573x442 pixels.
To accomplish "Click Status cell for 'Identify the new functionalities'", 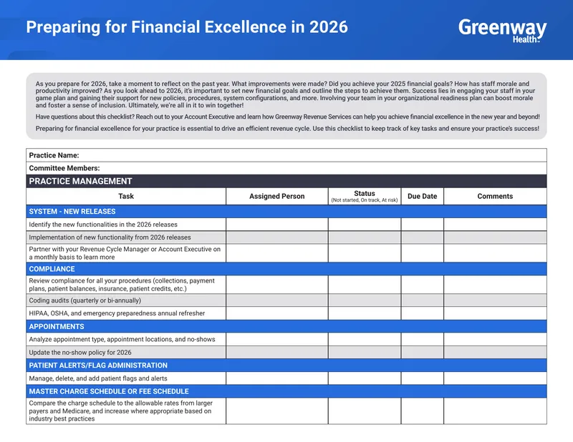I will point(365,225).
